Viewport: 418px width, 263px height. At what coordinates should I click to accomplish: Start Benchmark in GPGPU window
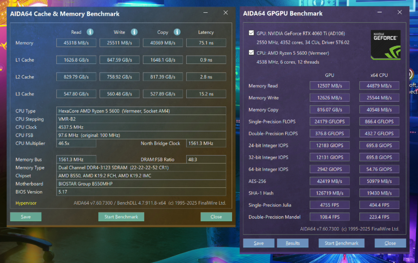(x=341, y=243)
